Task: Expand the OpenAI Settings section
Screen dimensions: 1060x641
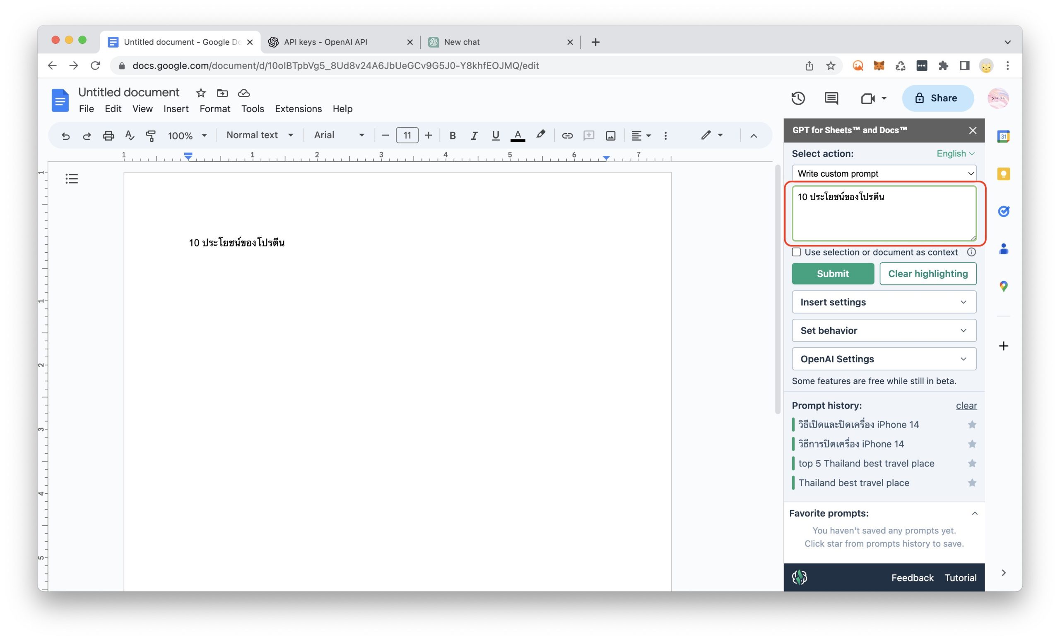Action: [884, 359]
